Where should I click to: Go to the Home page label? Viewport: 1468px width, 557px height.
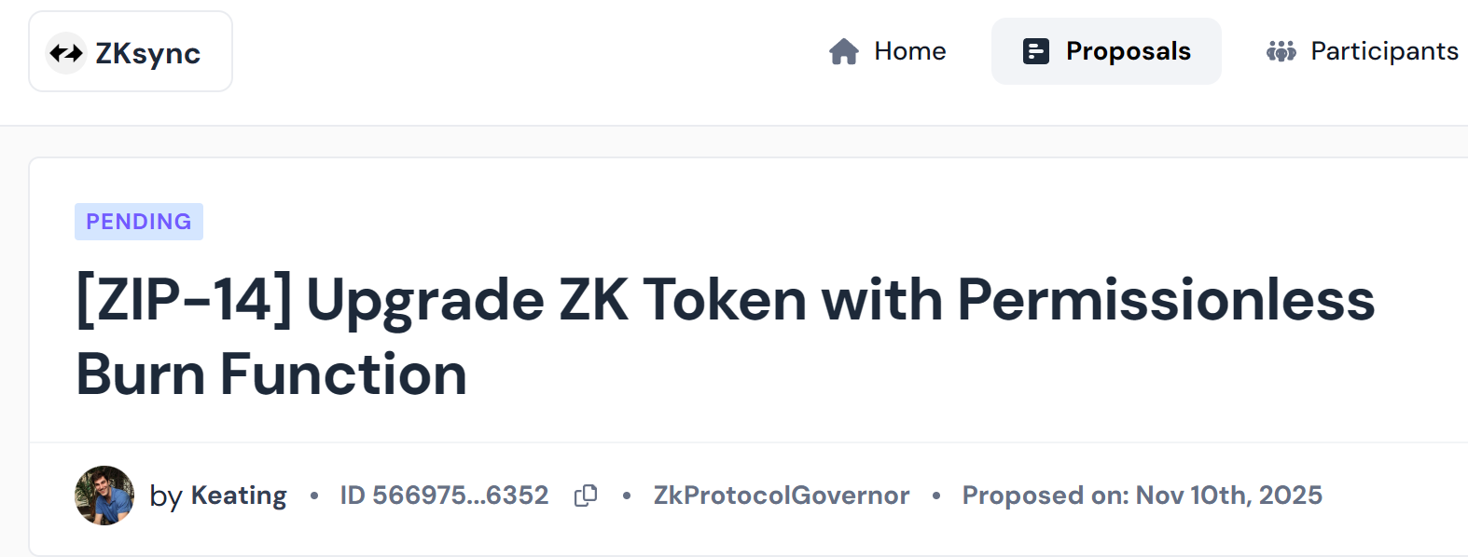[909, 51]
